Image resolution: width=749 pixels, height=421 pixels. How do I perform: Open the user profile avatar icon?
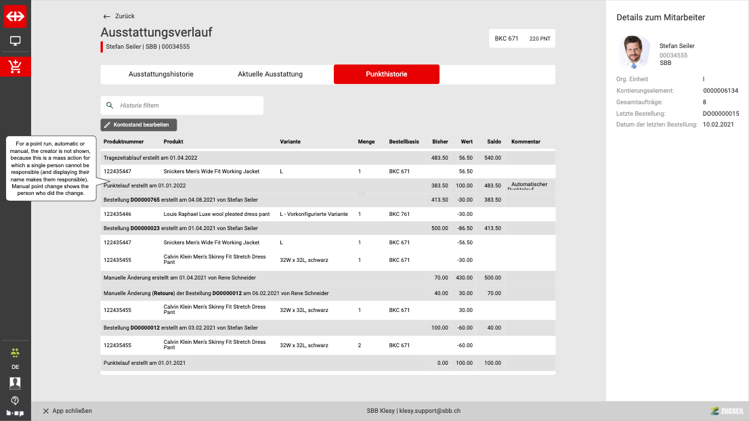click(15, 383)
